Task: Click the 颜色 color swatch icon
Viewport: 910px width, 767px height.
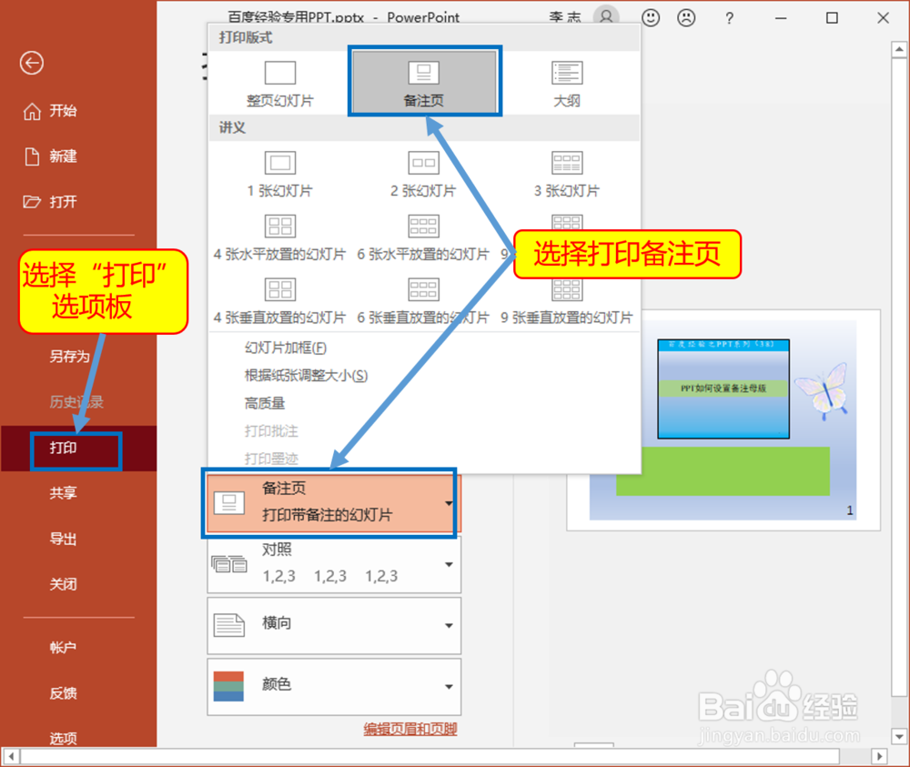Action: (228, 686)
